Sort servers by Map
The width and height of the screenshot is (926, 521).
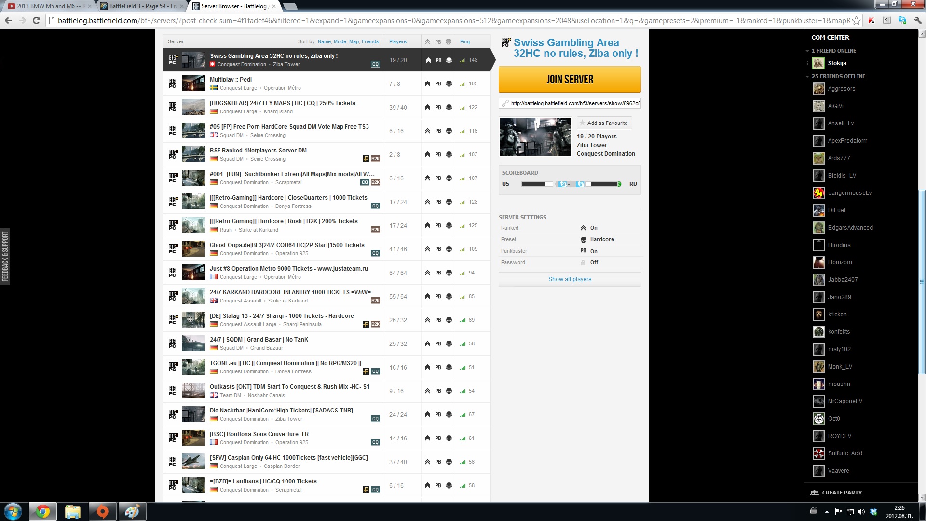tap(354, 41)
